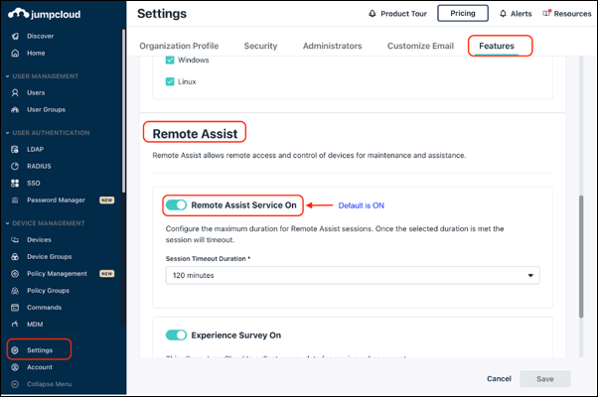
Task: Click the Settings gear icon
Action: pyautogui.click(x=15, y=350)
